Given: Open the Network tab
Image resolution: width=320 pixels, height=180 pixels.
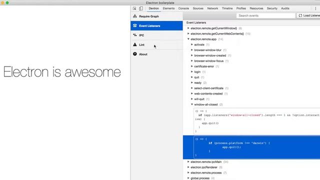Looking at the screenshot, I should (x=212, y=8).
